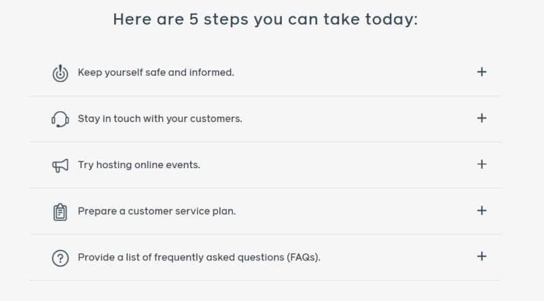
Task: Click the headset icon for staying in touch
Action: [x=60, y=119]
